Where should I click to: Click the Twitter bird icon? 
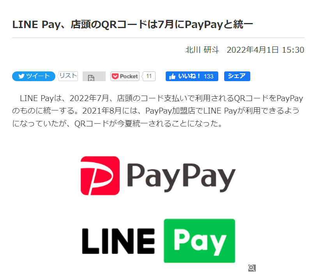click(21, 76)
